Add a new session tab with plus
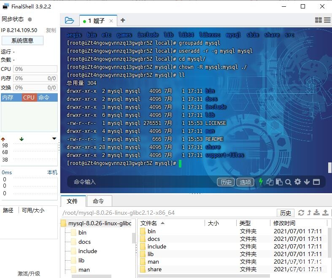The width and height of the screenshot is (332, 278). [123, 20]
